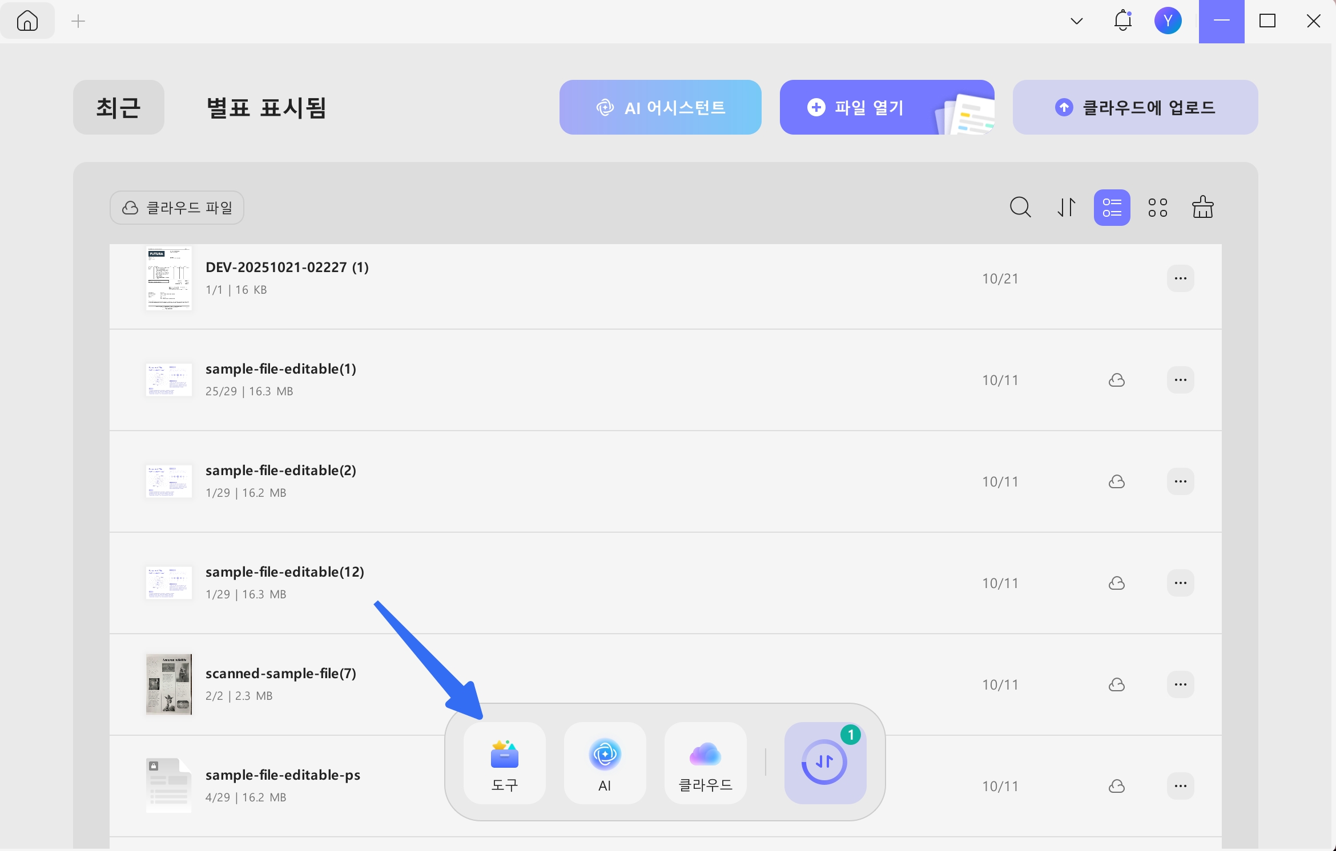
Task: Toggle list view display mode
Action: coord(1112,207)
